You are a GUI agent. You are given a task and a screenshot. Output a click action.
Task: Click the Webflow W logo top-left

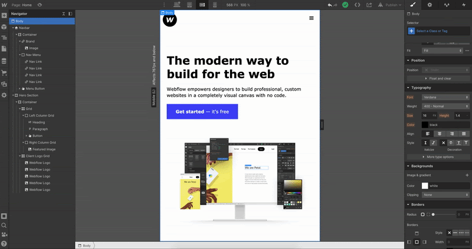tap(4, 5)
